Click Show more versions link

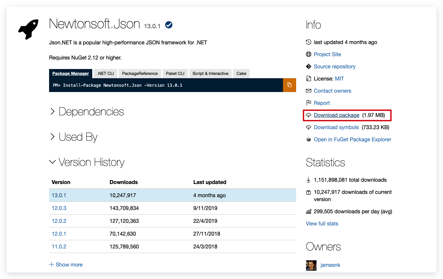pyautogui.click(x=69, y=265)
